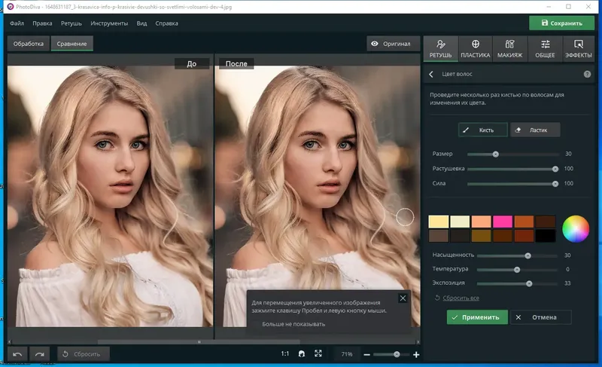The image size is (602, 367).
Task: Click the green Применить button
Action: coord(476,317)
